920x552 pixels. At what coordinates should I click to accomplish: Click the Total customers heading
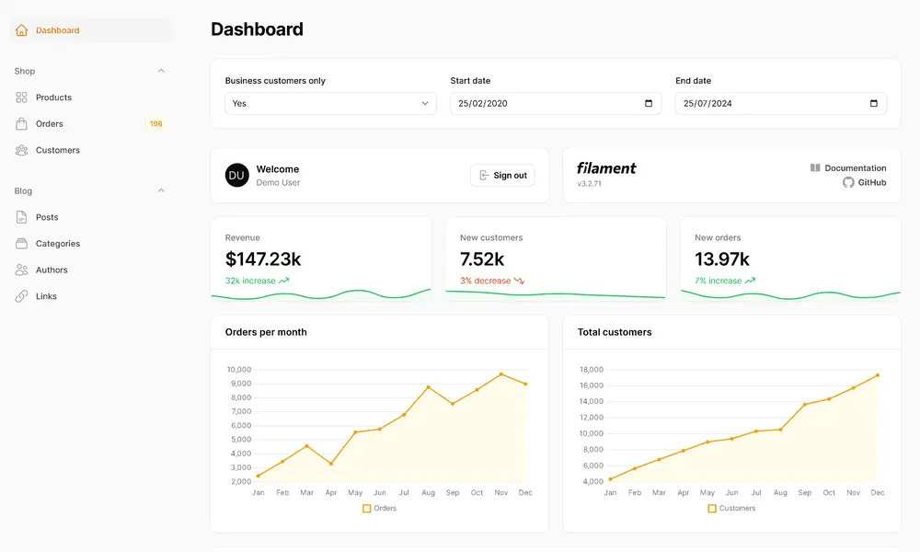click(x=615, y=332)
